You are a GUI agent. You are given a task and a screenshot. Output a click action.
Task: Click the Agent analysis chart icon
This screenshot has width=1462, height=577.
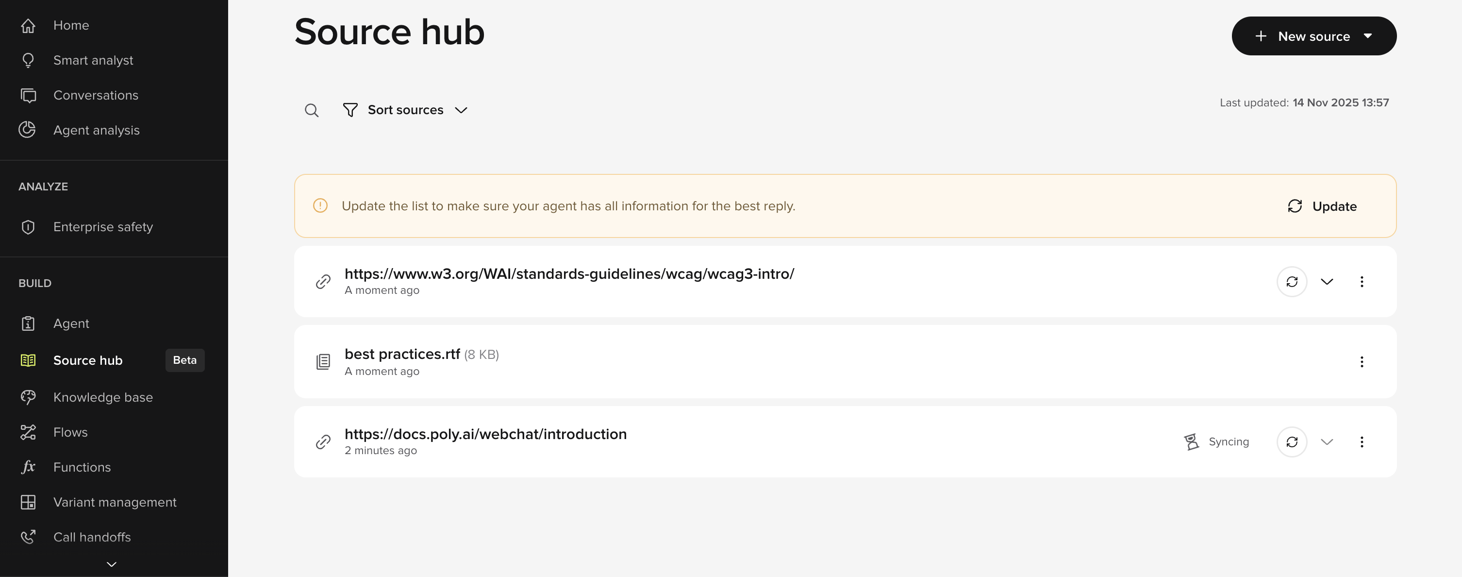point(28,130)
